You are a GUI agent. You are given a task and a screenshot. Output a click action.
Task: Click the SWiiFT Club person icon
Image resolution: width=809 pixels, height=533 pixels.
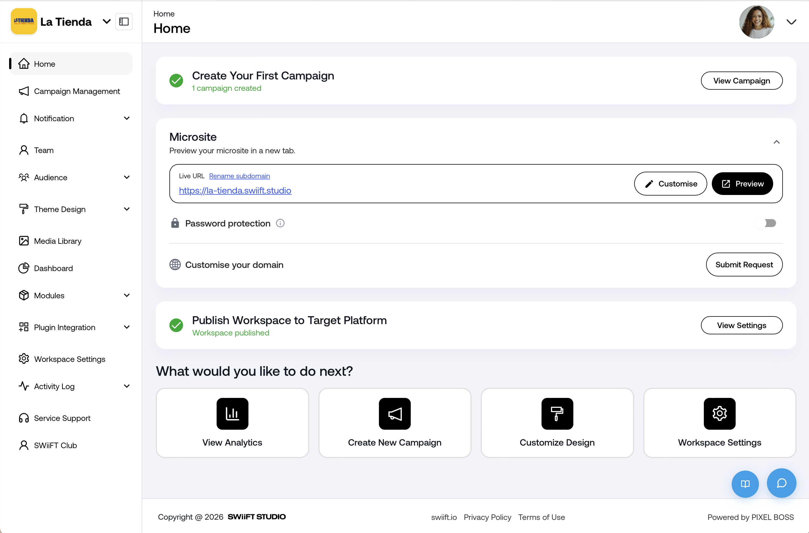pos(24,445)
